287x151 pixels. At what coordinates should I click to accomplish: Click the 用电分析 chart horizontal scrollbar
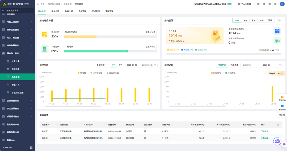(73, 106)
